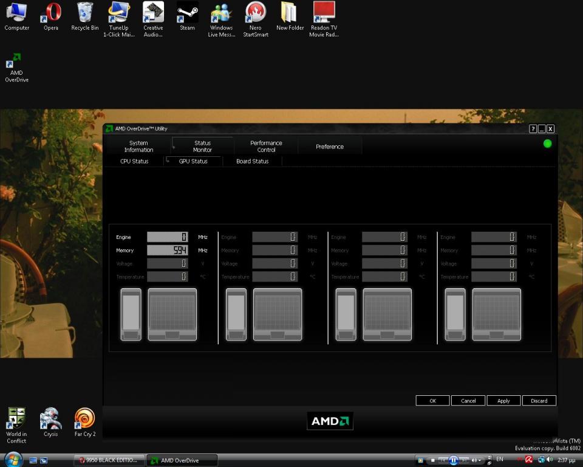
Task: Skip to next track in media toolbar
Action: pos(464,460)
